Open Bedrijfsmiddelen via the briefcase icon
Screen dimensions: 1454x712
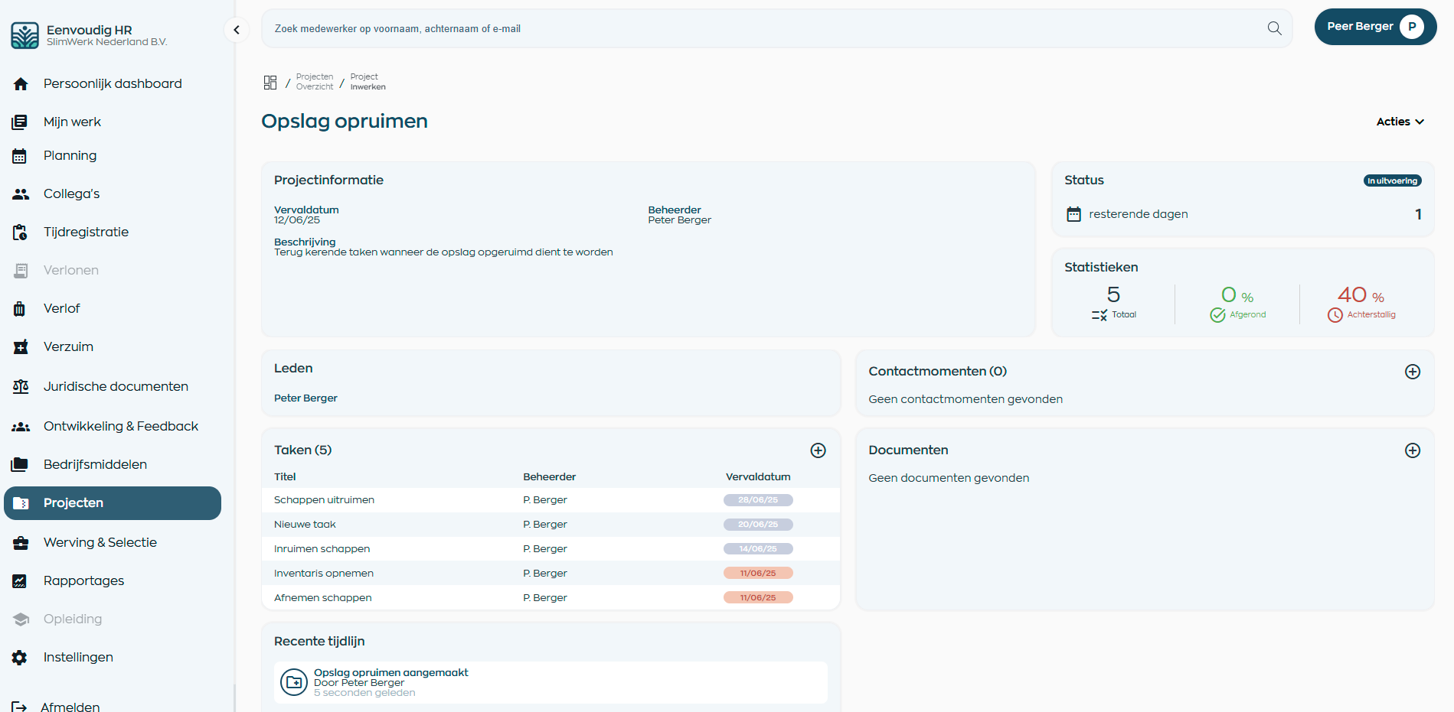19,463
